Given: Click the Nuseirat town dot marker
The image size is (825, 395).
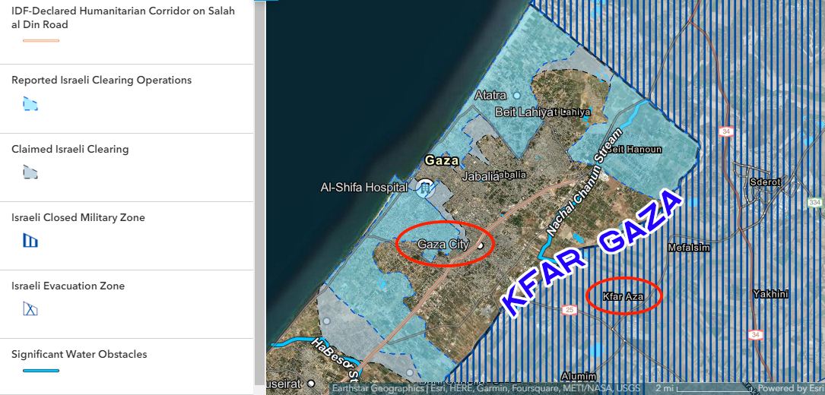Looking at the screenshot, I should (x=312, y=384).
